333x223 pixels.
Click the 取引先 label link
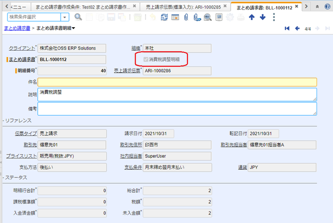pos(30,145)
